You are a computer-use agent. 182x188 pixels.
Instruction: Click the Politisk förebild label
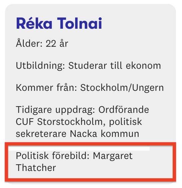(x=53, y=156)
